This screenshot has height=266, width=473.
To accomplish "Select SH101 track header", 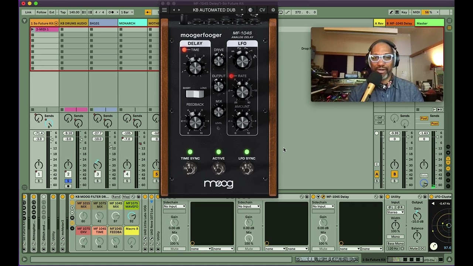I will click(x=103, y=23).
